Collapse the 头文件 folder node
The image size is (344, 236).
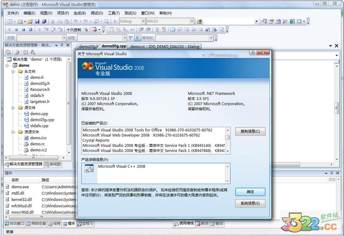point(13,72)
